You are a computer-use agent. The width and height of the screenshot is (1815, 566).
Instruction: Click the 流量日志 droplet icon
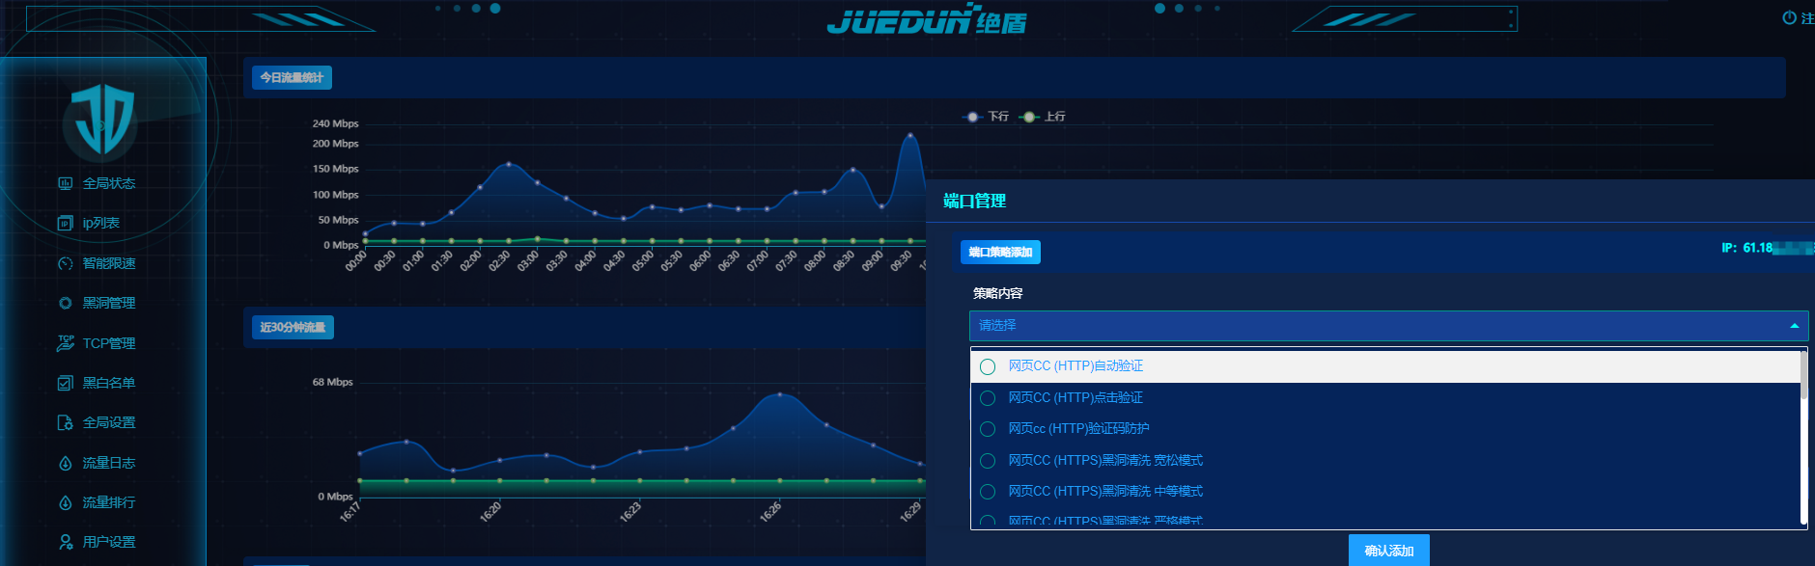click(65, 463)
